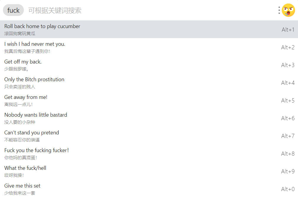Select 'I wish I had never met you.' entry
This screenshot has width=298, height=197.
149,47
